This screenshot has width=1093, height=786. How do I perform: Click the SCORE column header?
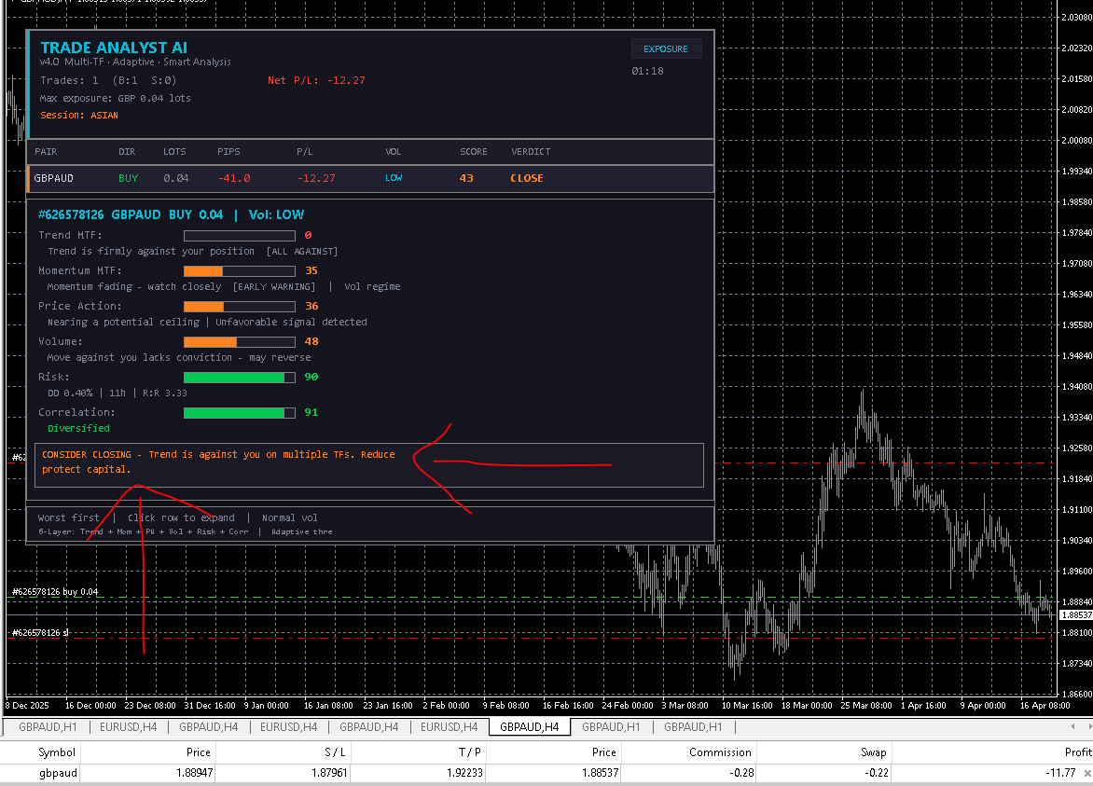[x=474, y=151]
